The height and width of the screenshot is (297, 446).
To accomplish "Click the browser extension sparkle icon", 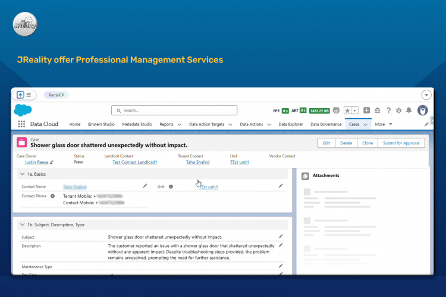I will (x=20, y=95).
